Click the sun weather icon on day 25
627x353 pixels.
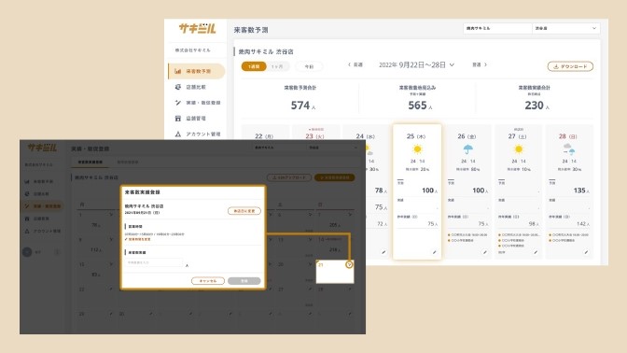[x=417, y=149]
